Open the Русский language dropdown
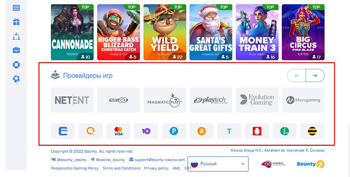 218,164
